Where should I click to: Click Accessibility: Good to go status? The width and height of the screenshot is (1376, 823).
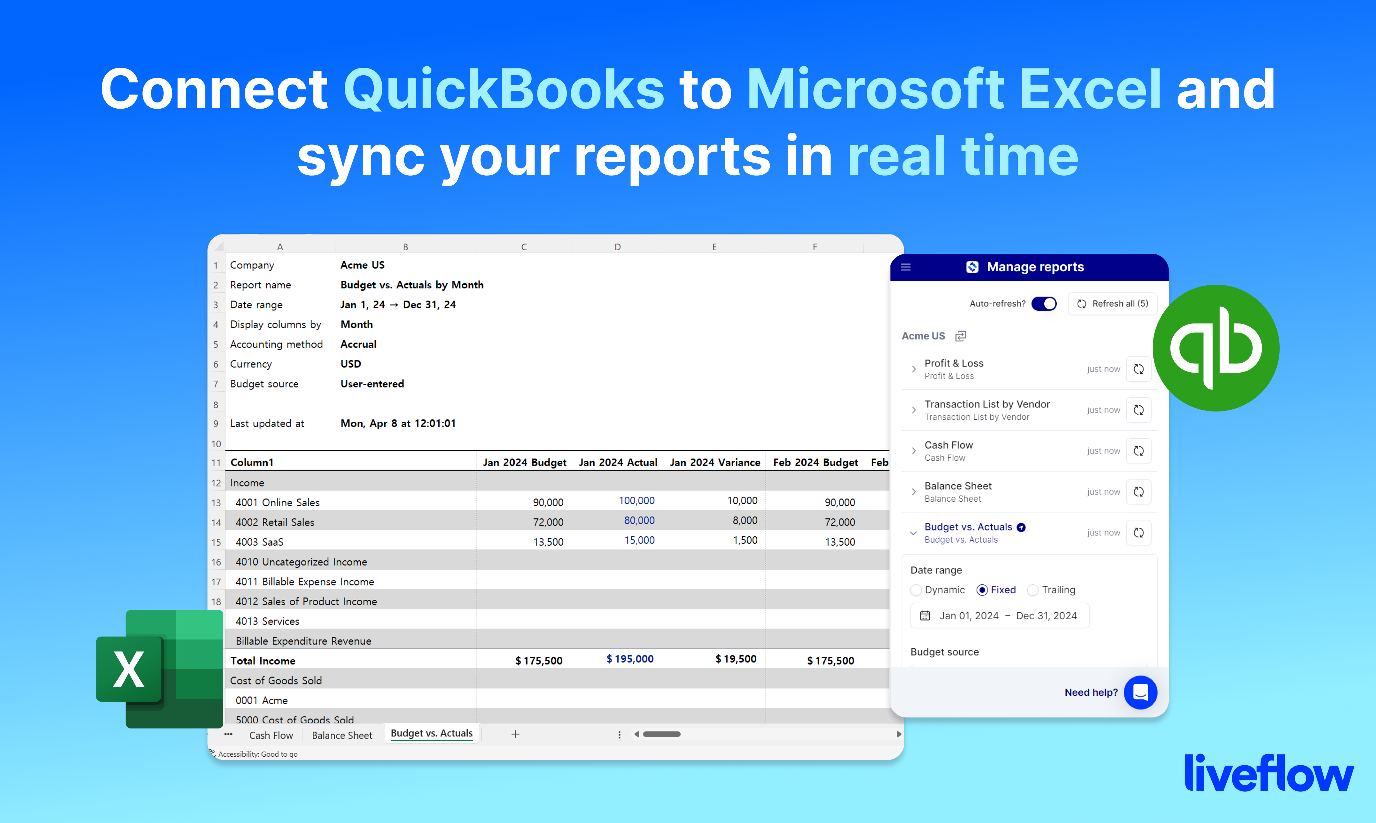257,754
